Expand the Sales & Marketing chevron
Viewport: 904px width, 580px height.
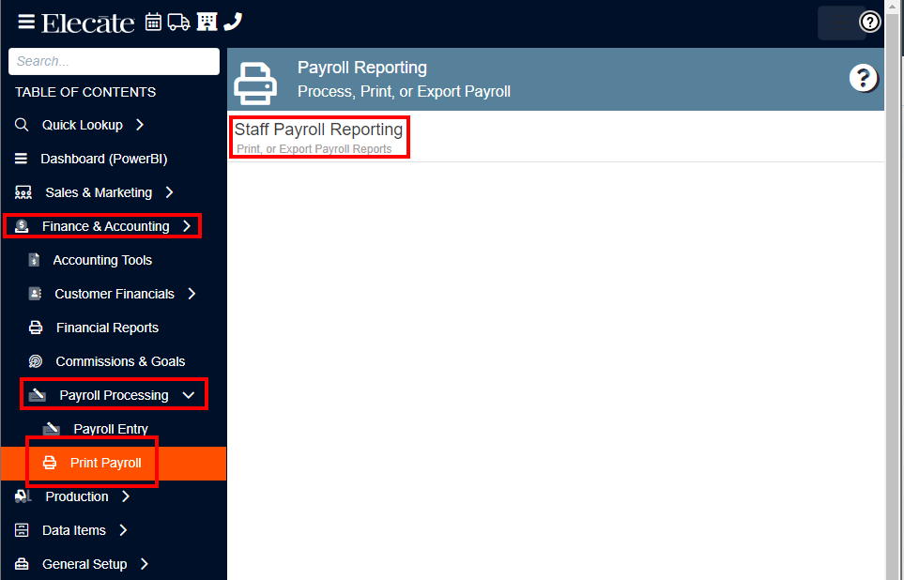[169, 192]
